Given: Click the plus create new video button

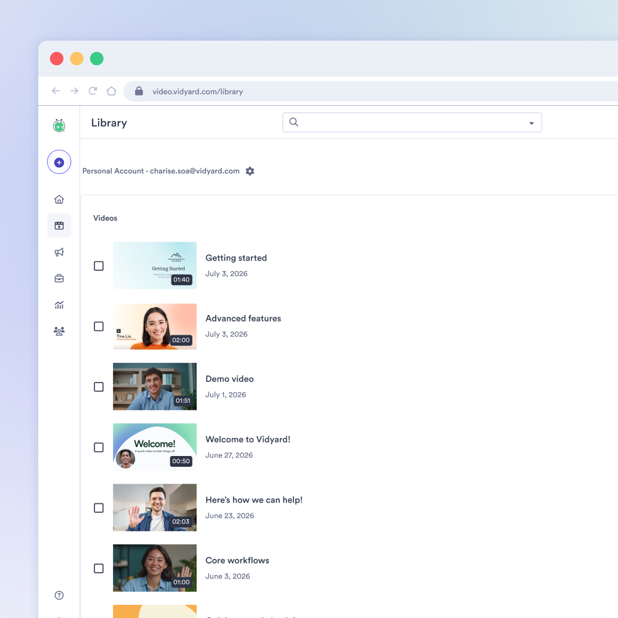Looking at the screenshot, I should 59,162.
